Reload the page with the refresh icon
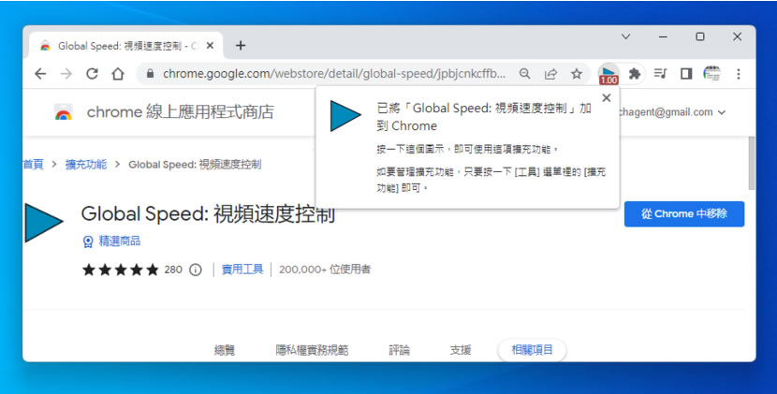 pos(92,74)
